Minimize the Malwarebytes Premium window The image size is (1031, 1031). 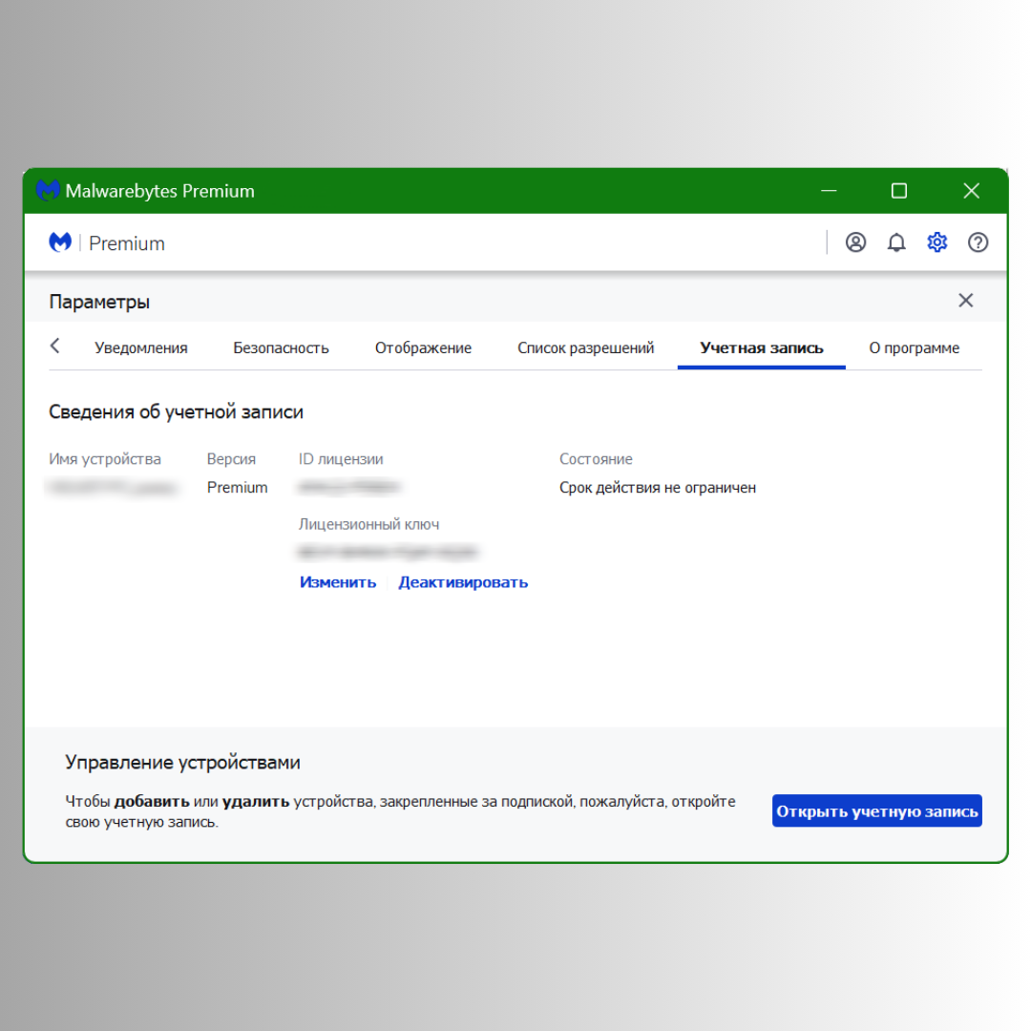point(829,191)
